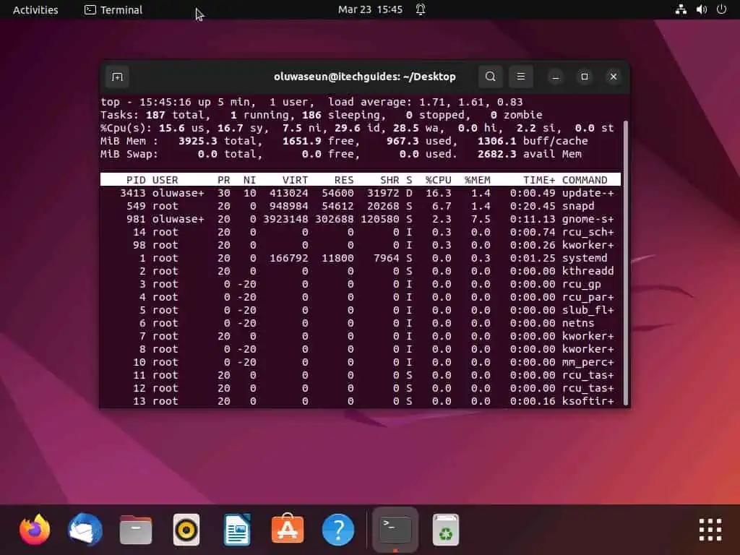The image size is (740, 555).
Task: Click the terminal vertical scrollbar
Action: (625, 260)
